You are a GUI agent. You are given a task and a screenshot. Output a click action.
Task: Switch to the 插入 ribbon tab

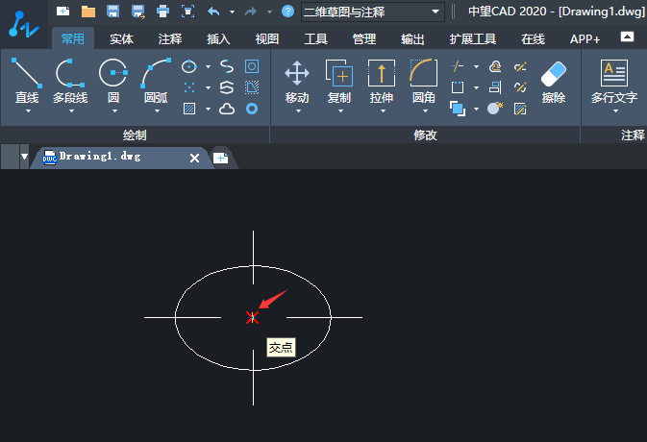pos(218,38)
